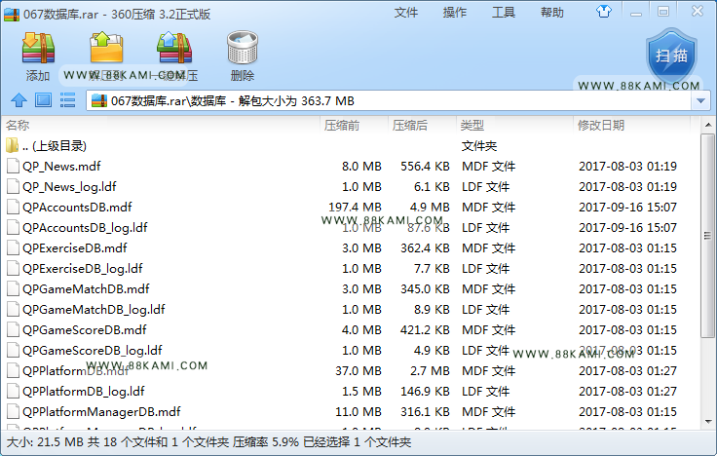Click the 2017-09-16 15:07 date of QPAccountsDB.mdf
The width and height of the screenshot is (717, 456).
tap(627, 208)
